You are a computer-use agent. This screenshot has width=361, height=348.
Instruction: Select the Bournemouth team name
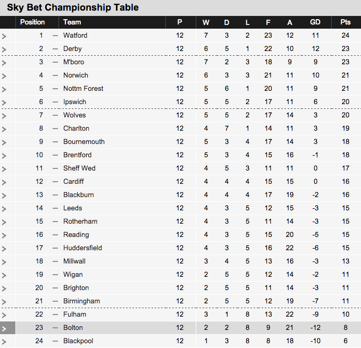point(84,142)
